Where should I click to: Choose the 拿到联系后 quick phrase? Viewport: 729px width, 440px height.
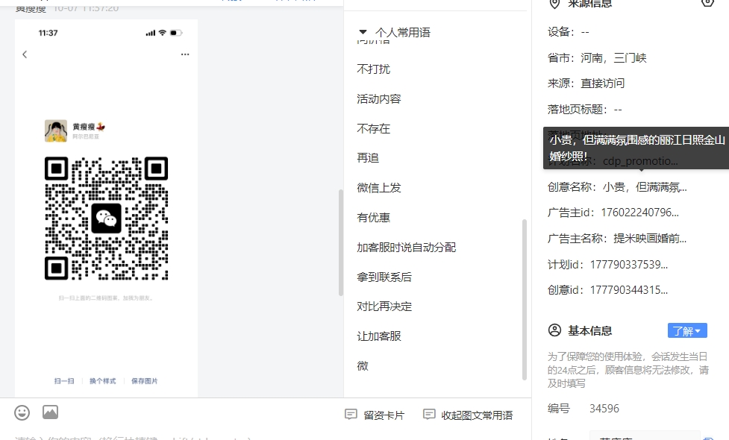point(384,277)
